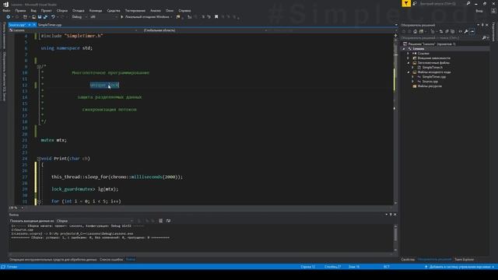Toggle Preview Selected Items in Solution Explorer
Screen dimensions: 498x280
472,31
